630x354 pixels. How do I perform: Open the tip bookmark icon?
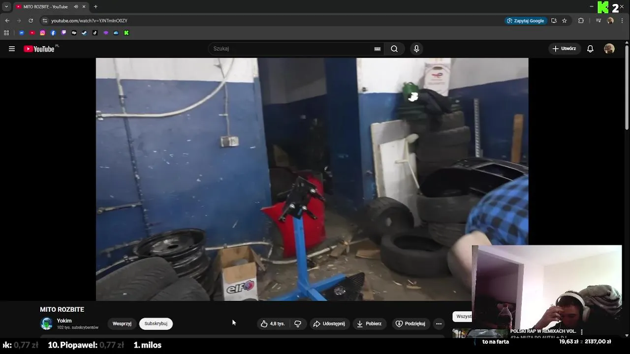[74, 33]
